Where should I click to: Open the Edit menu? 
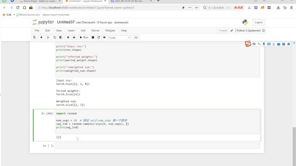pos(47,30)
